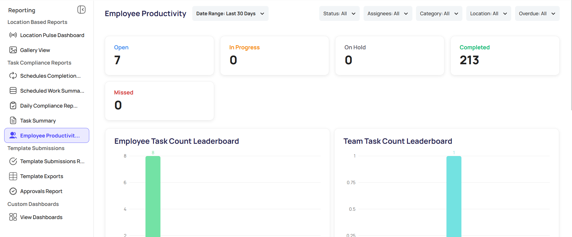Click the Open tasks card
The image size is (572, 237).
(x=159, y=56)
